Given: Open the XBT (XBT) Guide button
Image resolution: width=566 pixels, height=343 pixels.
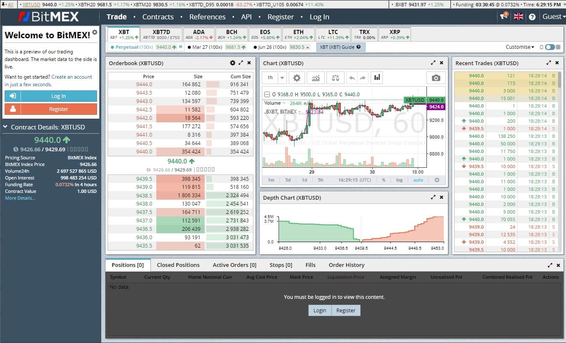Looking at the screenshot, I should 341,47.
